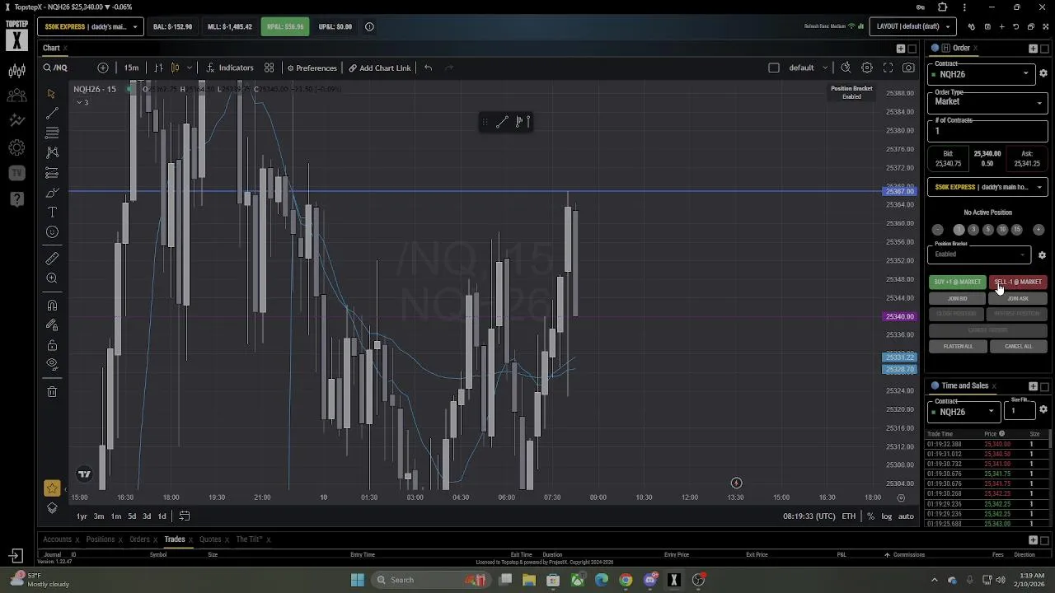
Task: Select the horizontal lines tool
Action: (x=52, y=133)
